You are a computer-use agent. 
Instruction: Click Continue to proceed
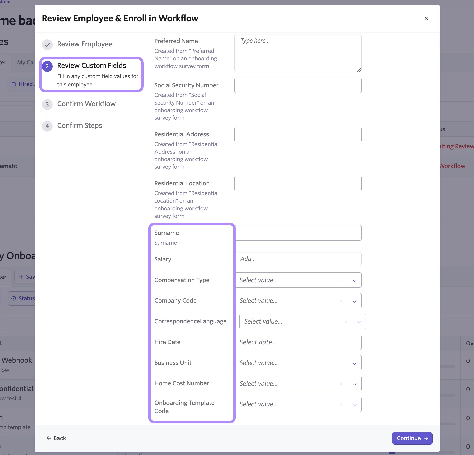(x=412, y=438)
